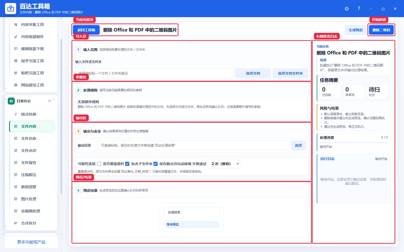Click the 格式转换 swap arrows icon
Screen dimensions: 404x252
pos(16,114)
